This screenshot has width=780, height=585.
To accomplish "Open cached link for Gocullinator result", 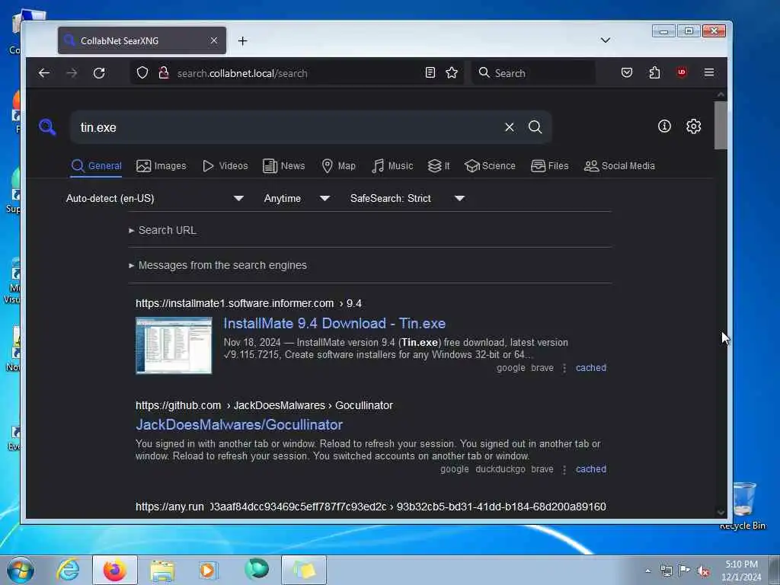I will (x=591, y=469).
